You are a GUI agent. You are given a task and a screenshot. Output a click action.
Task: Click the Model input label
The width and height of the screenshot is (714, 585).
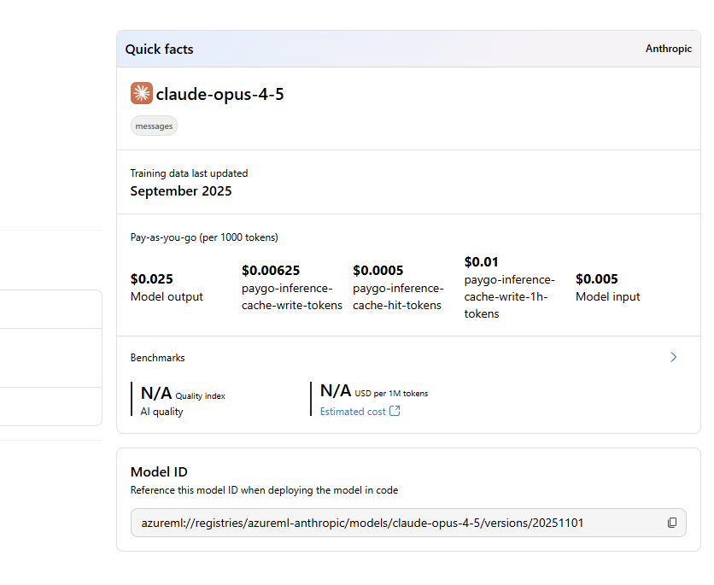(608, 297)
